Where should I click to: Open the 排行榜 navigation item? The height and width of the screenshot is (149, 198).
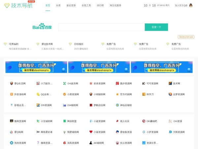pyautogui.click(x=100, y=6)
